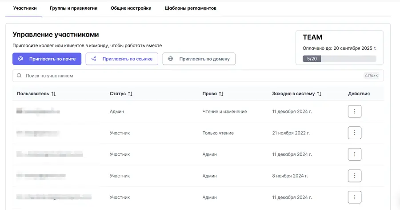The height and width of the screenshot is (210, 400).
Task: Click the Чтение и изменение cell
Action: (224, 111)
